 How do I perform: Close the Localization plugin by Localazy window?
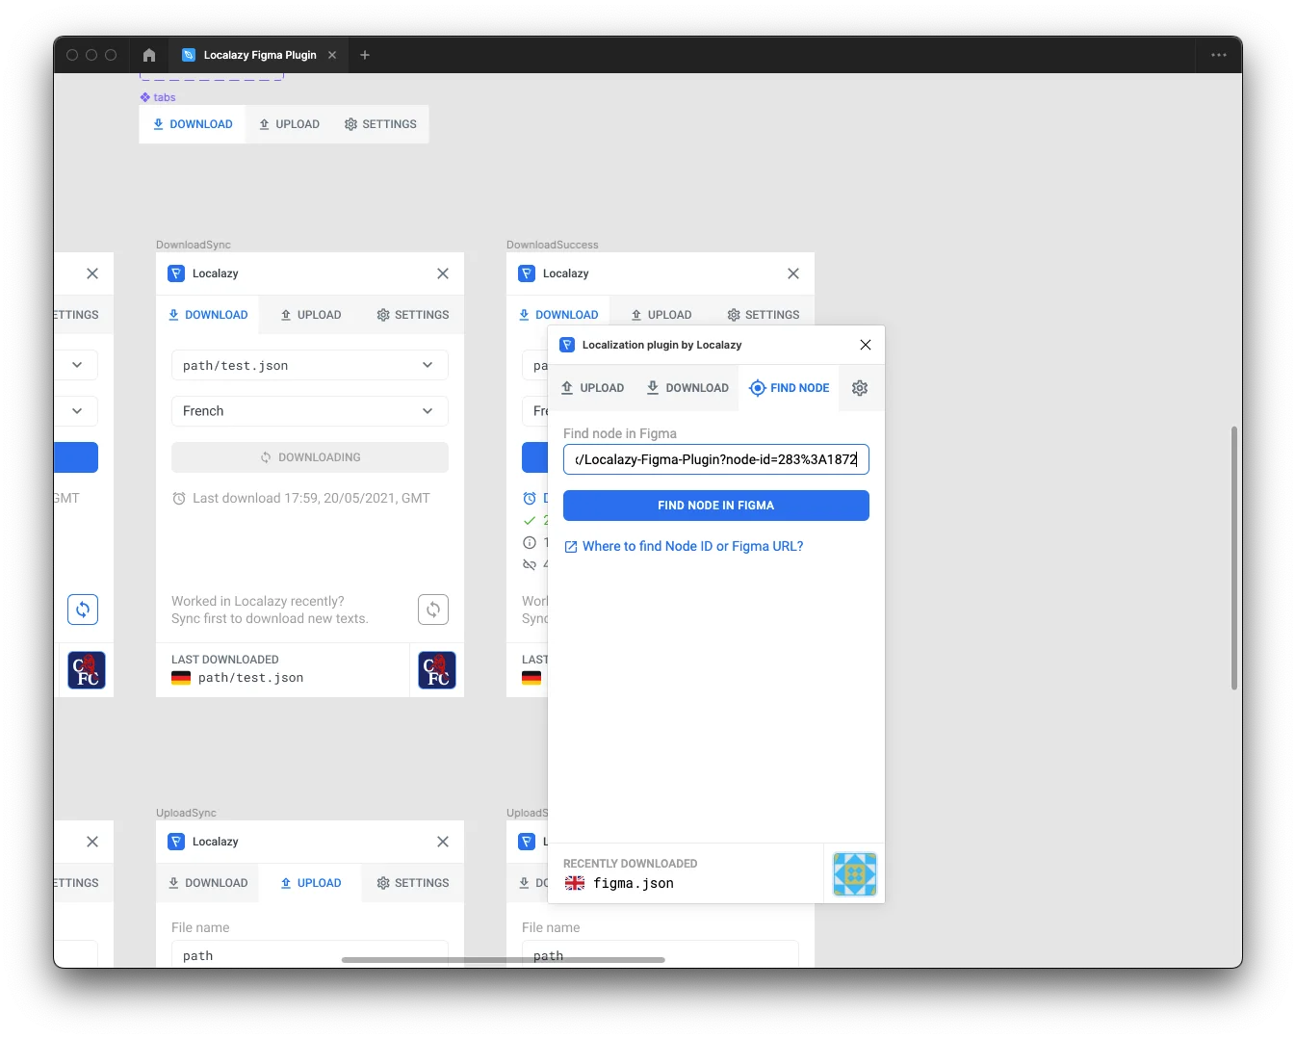[x=866, y=345]
